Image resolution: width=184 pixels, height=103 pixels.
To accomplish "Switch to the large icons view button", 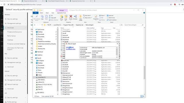I will pyautogui.click(x=144, y=96).
